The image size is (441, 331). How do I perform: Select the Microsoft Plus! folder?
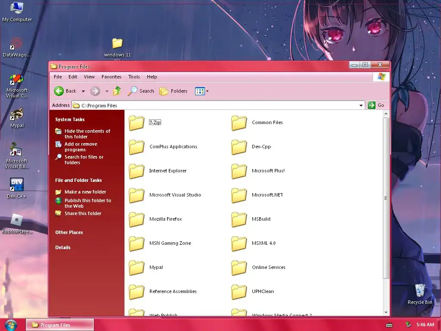click(x=258, y=171)
